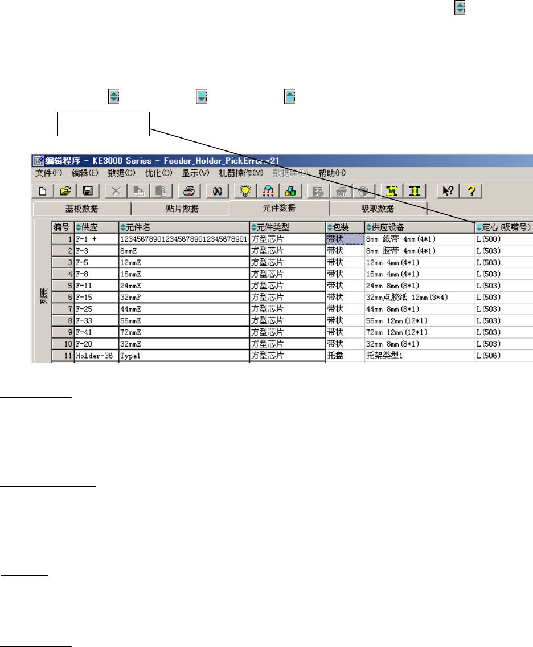
Task: Select component name cell 8mmE
Action: (x=184, y=250)
